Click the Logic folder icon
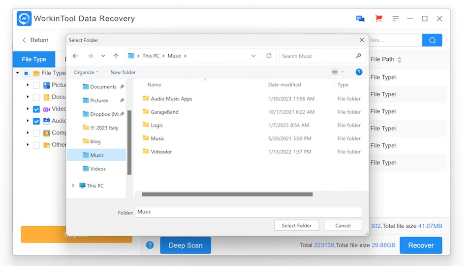 coord(146,125)
